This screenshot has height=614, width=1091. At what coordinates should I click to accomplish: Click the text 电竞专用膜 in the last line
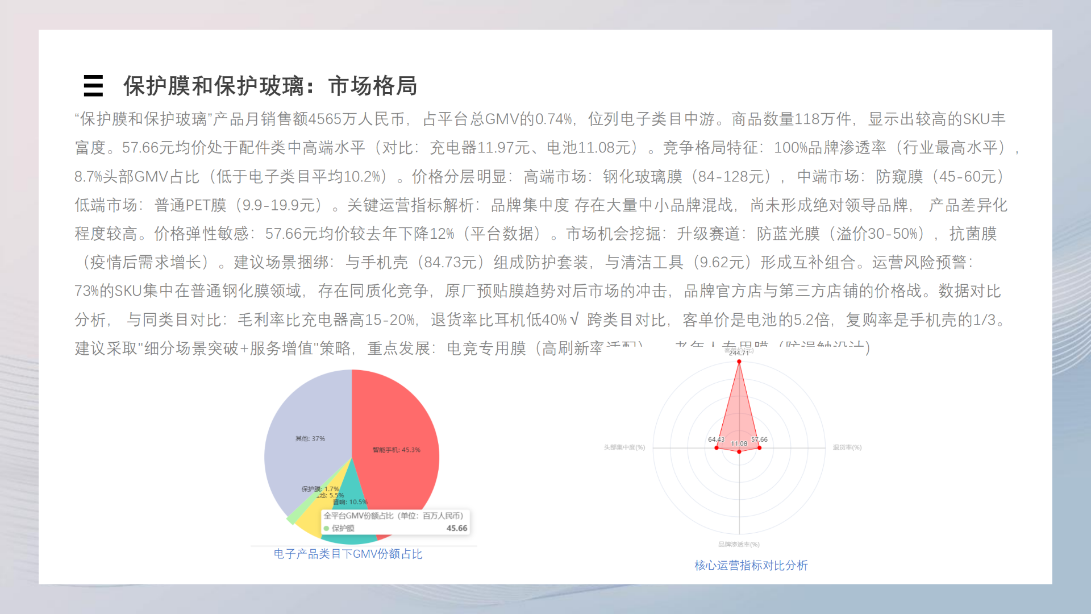click(x=486, y=348)
